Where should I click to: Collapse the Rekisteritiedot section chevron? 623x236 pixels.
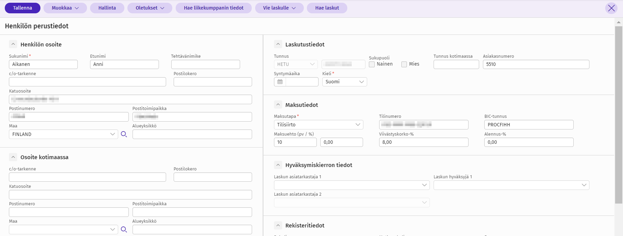tap(278, 225)
